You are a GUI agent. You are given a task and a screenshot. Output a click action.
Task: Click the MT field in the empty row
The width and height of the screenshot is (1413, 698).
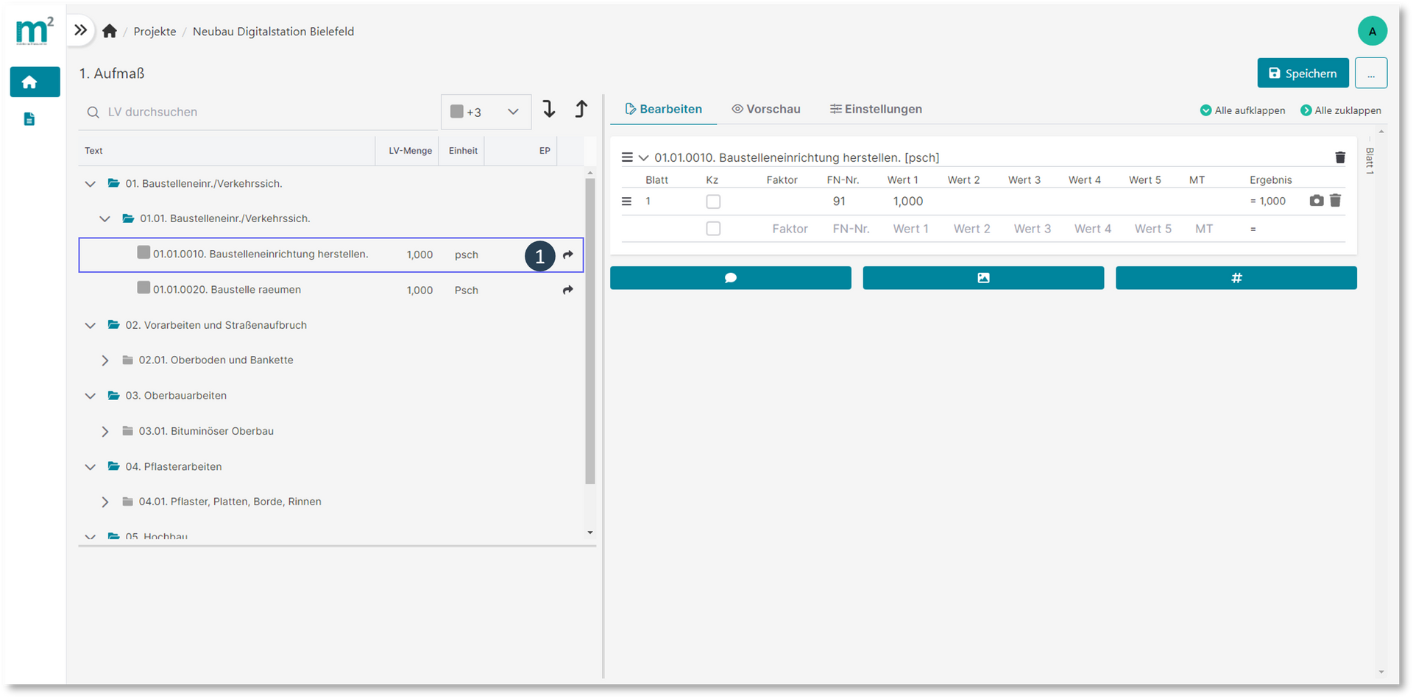pyautogui.click(x=1204, y=229)
